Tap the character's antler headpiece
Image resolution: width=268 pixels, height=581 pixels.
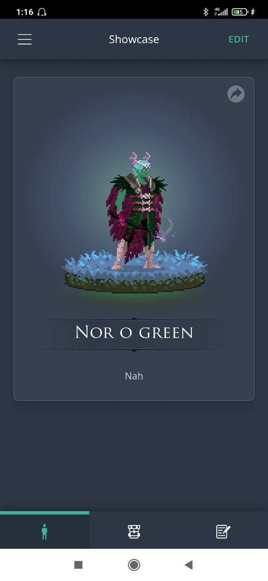140,158
